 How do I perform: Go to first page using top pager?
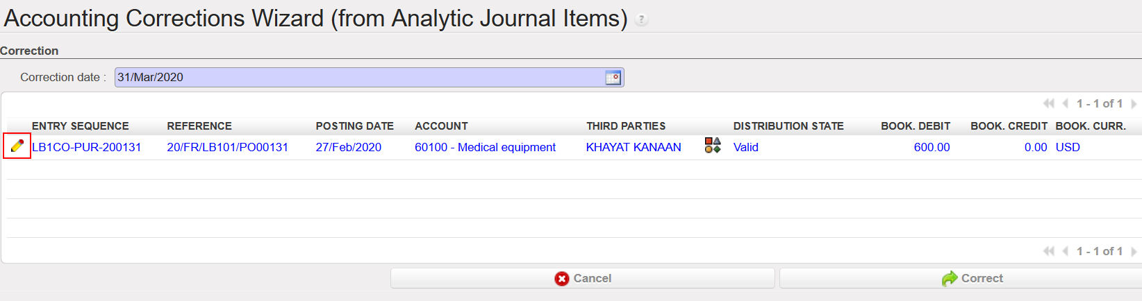point(1048,103)
